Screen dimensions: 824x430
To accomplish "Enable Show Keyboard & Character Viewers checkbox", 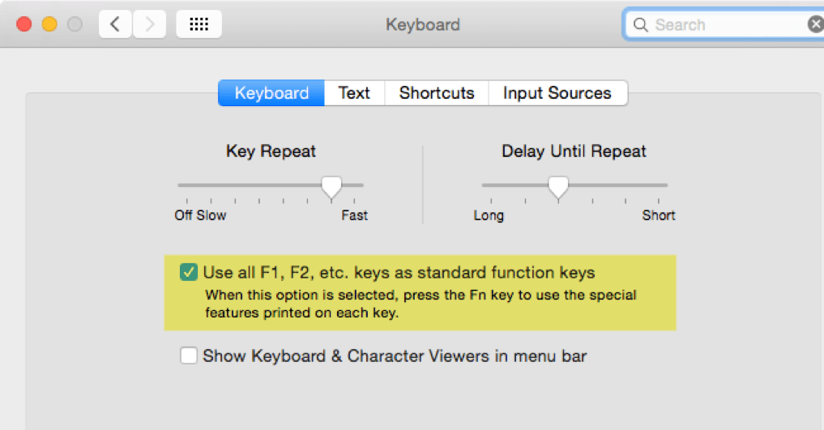I will [x=188, y=355].
